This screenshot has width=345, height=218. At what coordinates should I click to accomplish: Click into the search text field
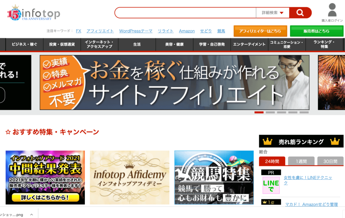point(186,13)
